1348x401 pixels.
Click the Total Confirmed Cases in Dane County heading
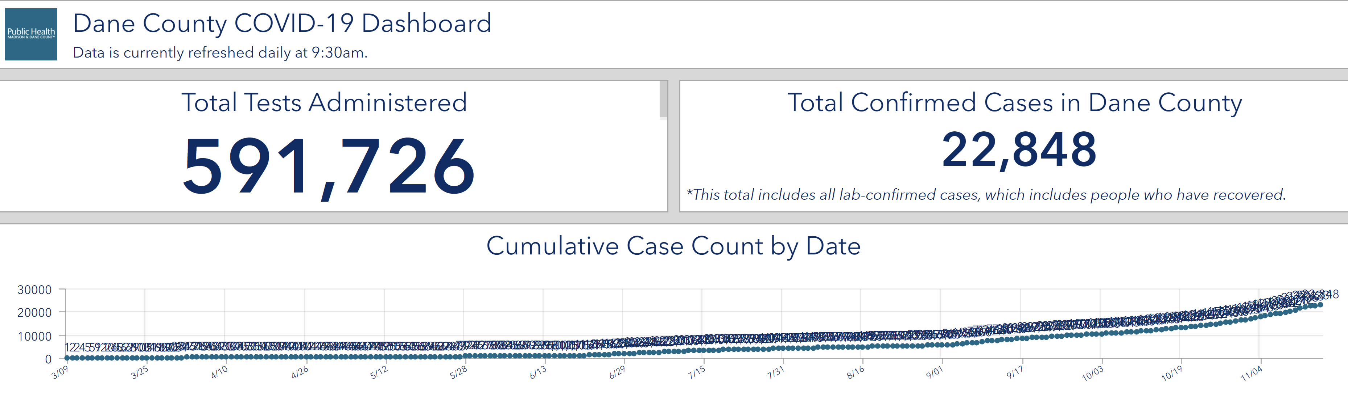1014,102
